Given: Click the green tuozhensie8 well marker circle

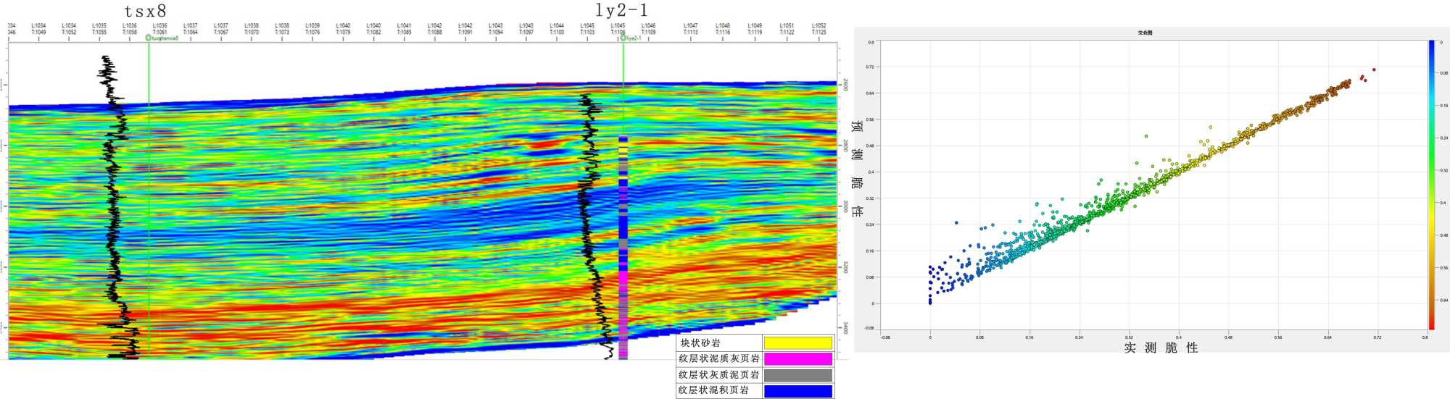Looking at the screenshot, I should click(149, 38).
